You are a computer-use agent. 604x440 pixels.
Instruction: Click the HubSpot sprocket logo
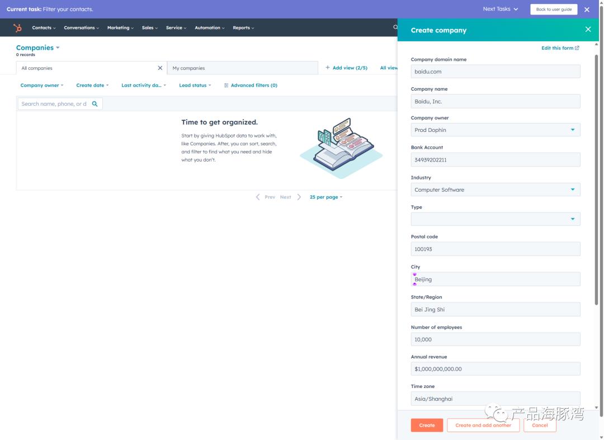[x=17, y=28]
